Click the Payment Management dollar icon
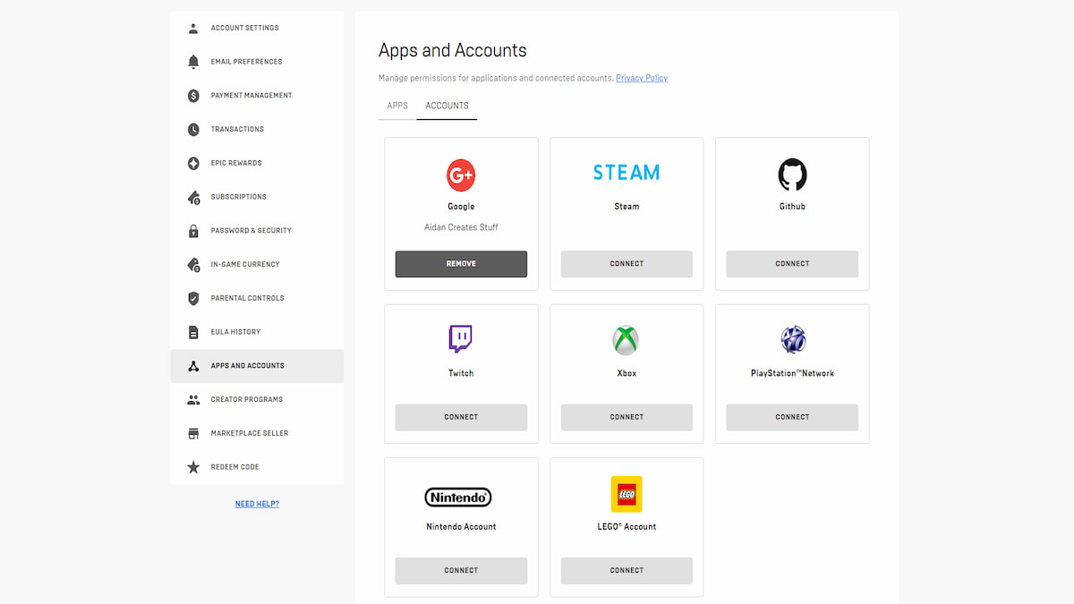The height and width of the screenshot is (604, 1074). (x=193, y=96)
